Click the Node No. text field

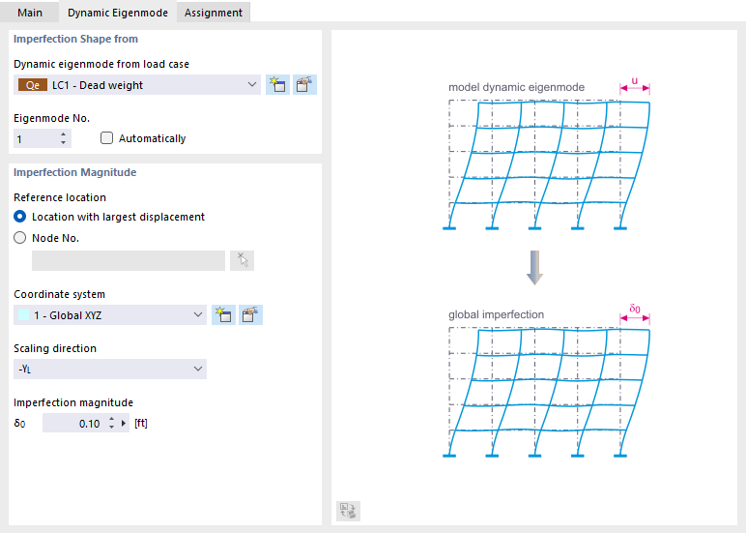pos(129,260)
